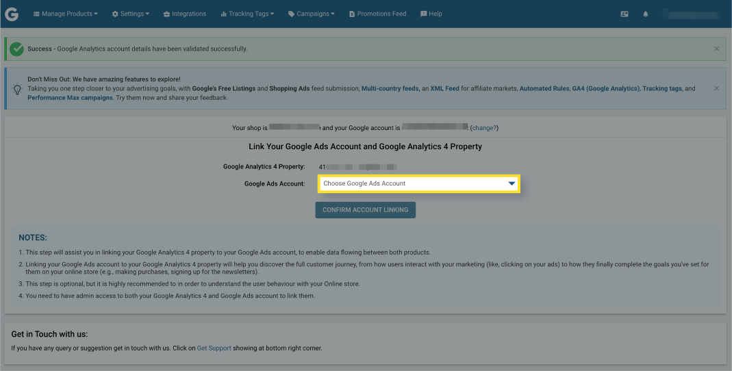The width and height of the screenshot is (732, 371).
Task: Click the change? link
Action: tap(485, 127)
